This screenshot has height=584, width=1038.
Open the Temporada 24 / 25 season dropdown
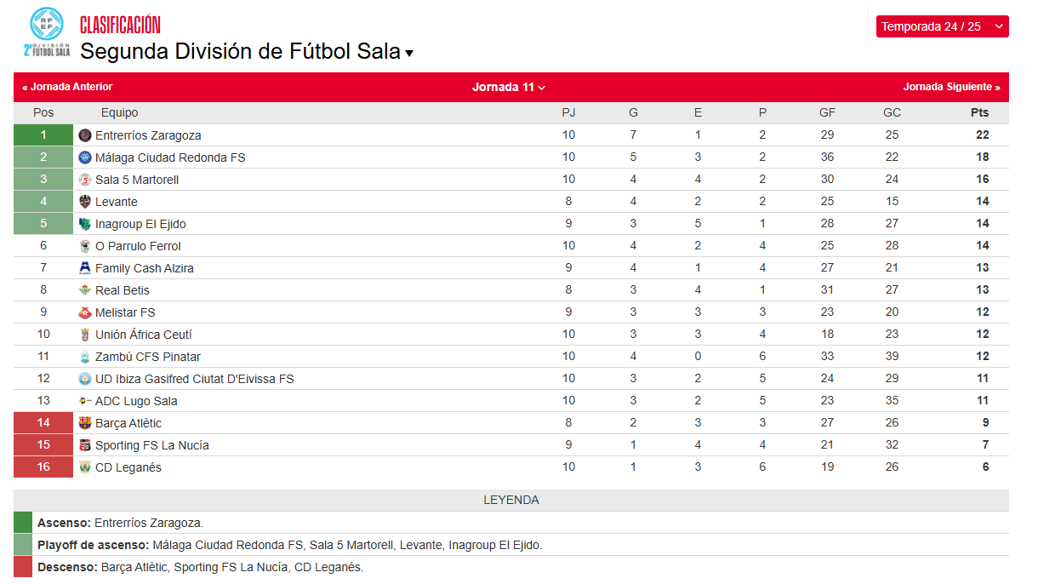tap(942, 26)
